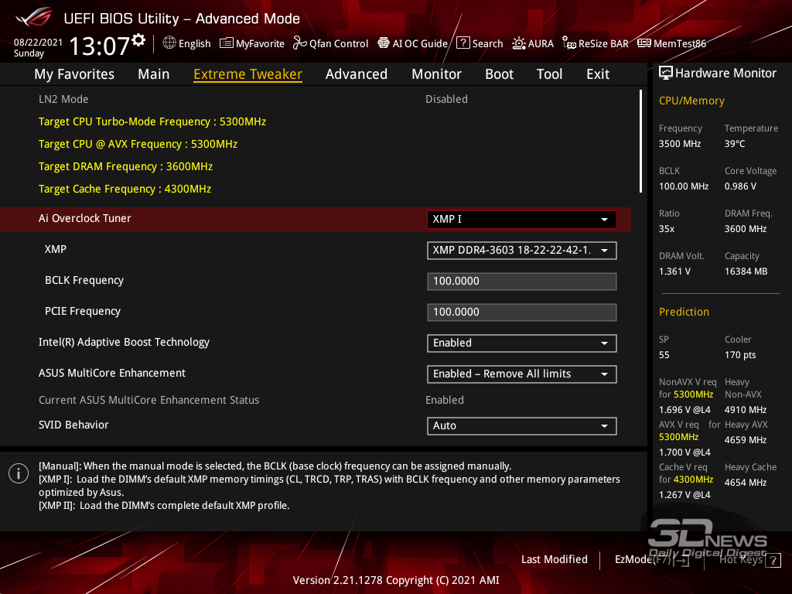The width and height of the screenshot is (792, 594).
Task: Expand ASUS MultiCore Enhancement dropdown
Action: click(x=522, y=374)
